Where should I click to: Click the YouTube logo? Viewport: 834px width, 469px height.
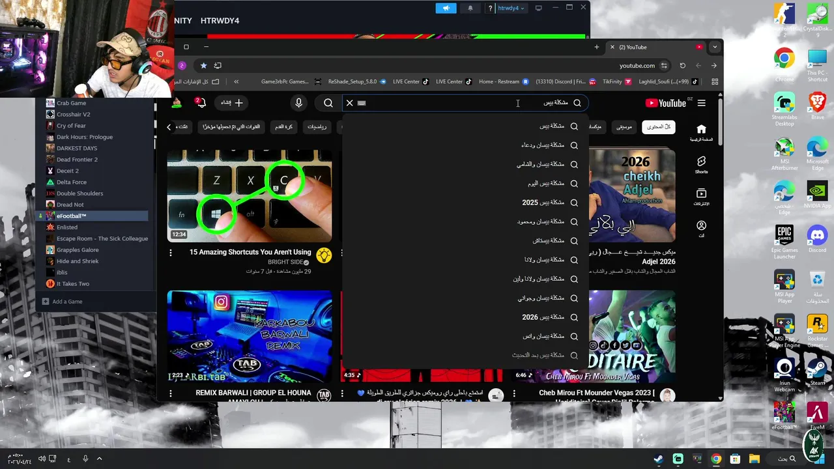pos(666,103)
